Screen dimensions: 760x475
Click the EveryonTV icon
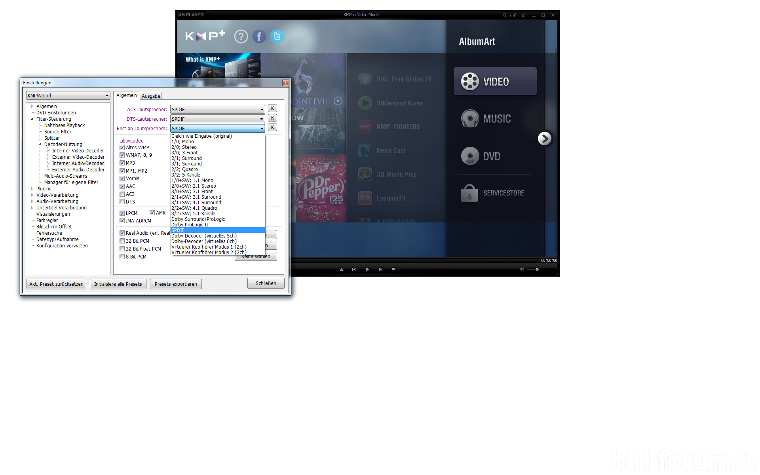point(365,198)
